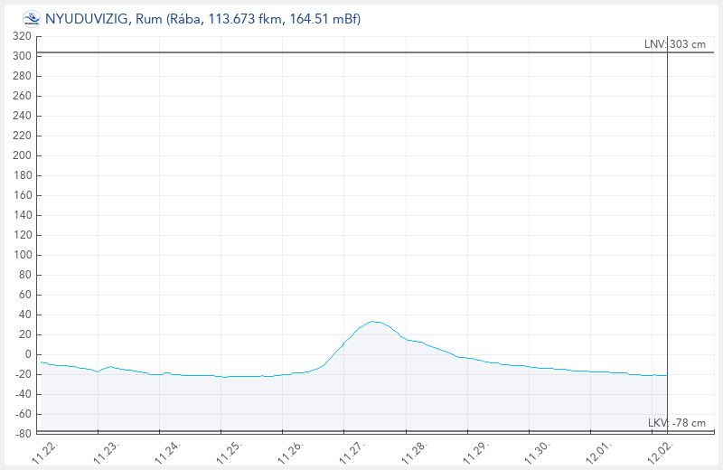Select the 11.29. date tick label
The image size is (723, 470).
point(475,453)
